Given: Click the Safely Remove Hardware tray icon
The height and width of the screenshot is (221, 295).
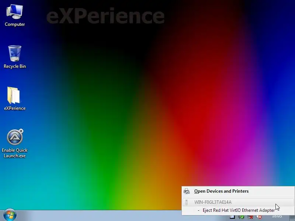Looking at the screenshot, I should point(242,217).
